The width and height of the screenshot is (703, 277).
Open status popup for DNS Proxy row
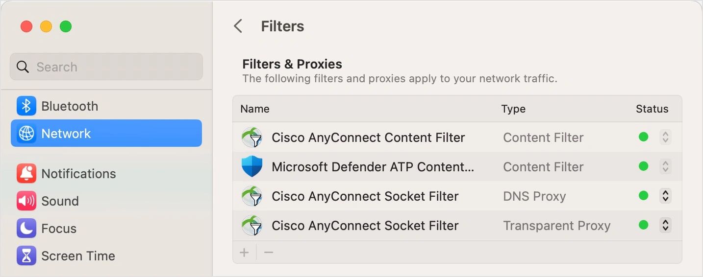pos(665,196)
